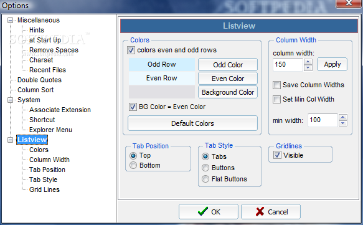The image size is (363, 225).
Task: Select Bottom tab position radio
Action: pos(133,165)
